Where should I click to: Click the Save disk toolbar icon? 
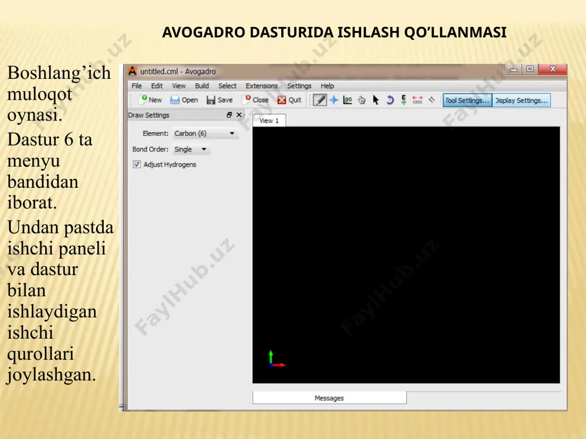[211, 100]
